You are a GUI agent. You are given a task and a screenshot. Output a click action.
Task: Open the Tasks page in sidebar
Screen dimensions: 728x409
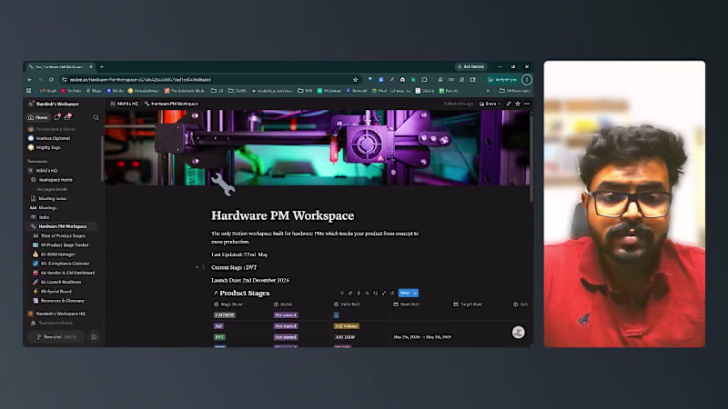(x=40, y=217)
